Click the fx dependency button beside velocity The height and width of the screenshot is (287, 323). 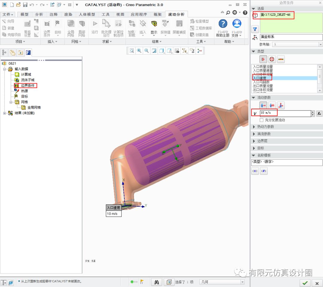(319, 113)
